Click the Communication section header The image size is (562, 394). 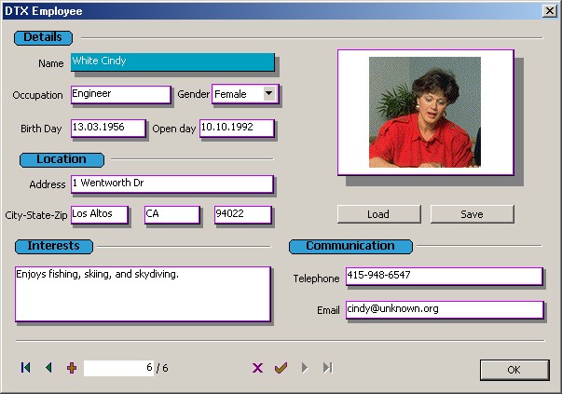click(x=350, y=247)
